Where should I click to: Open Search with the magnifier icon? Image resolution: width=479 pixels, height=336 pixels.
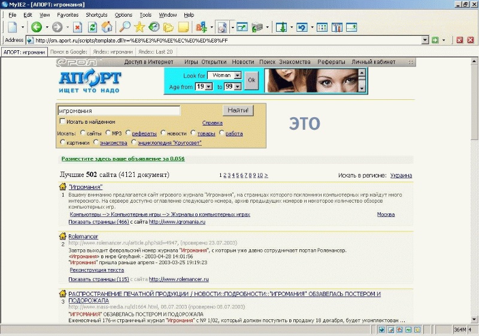click(x=125, y=27)
